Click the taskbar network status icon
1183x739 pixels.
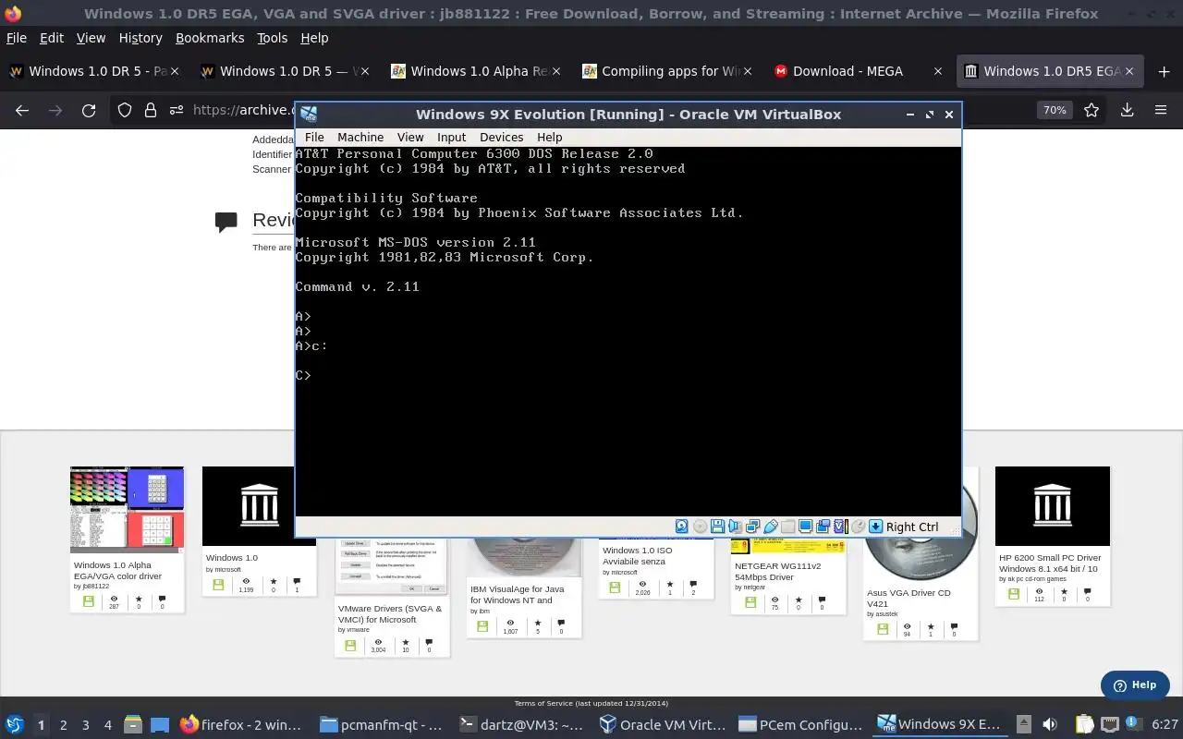click(1109, 725)
